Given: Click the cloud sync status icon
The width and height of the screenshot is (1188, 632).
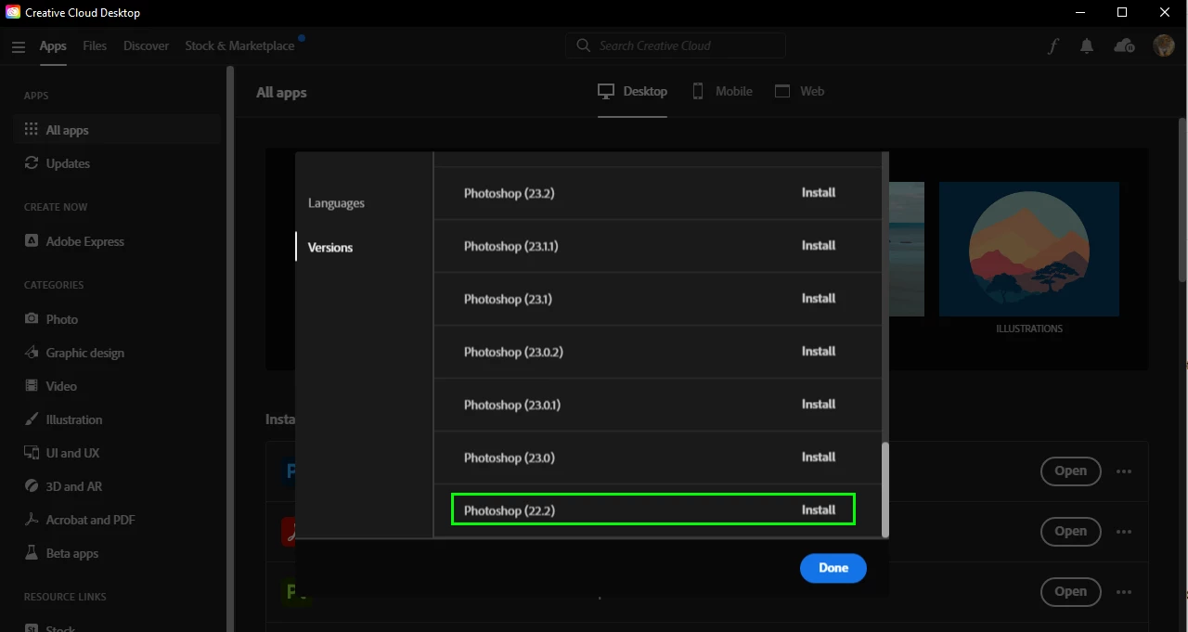Looking at the screenshot, I should point(1124,45).
